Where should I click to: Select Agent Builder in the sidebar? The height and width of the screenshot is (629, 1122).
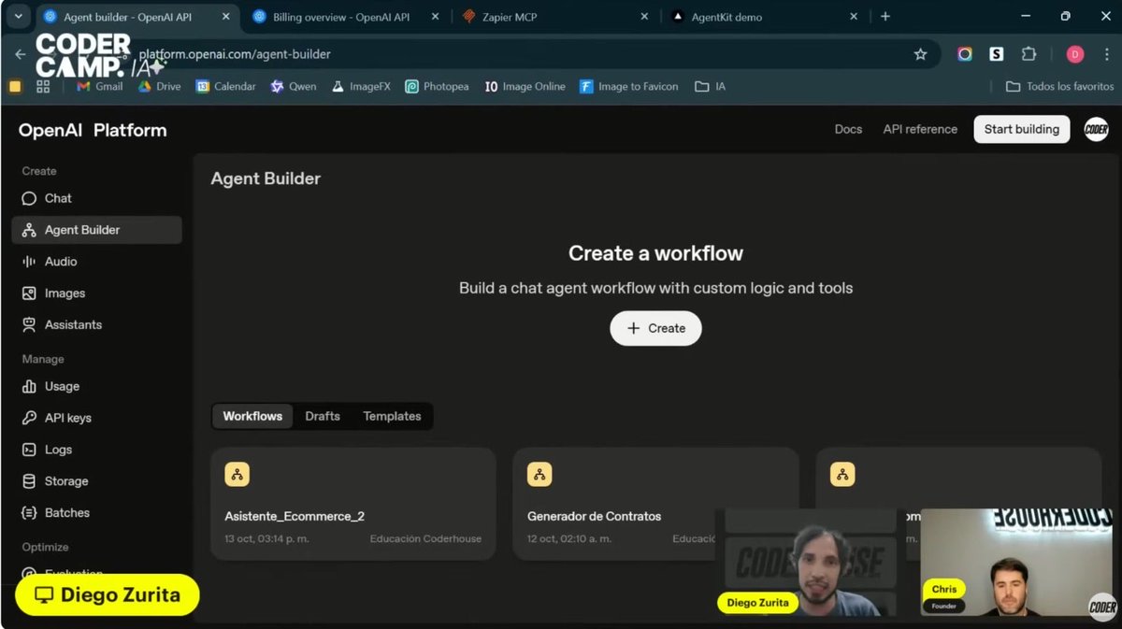click(96, 230)
